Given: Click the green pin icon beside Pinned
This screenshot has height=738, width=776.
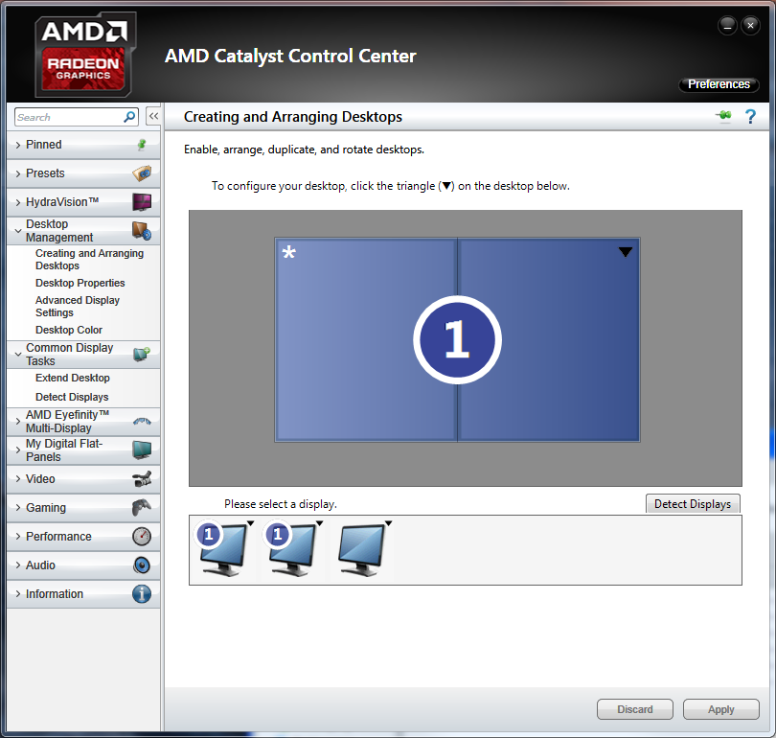Looking at the screenshot, I should click(x=142, y=145).
